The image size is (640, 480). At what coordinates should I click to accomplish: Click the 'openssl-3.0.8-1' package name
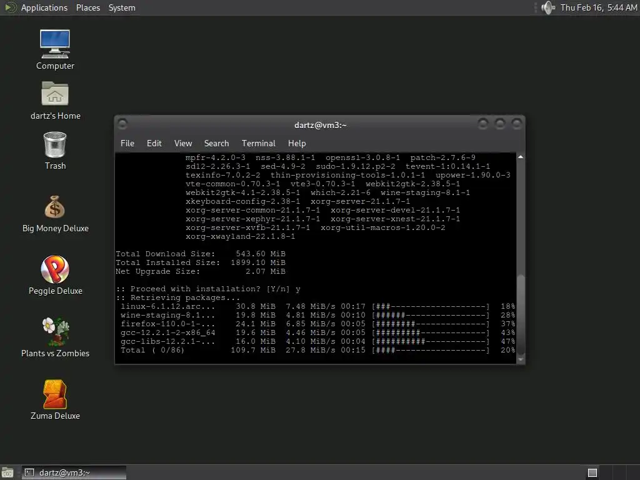363,157
